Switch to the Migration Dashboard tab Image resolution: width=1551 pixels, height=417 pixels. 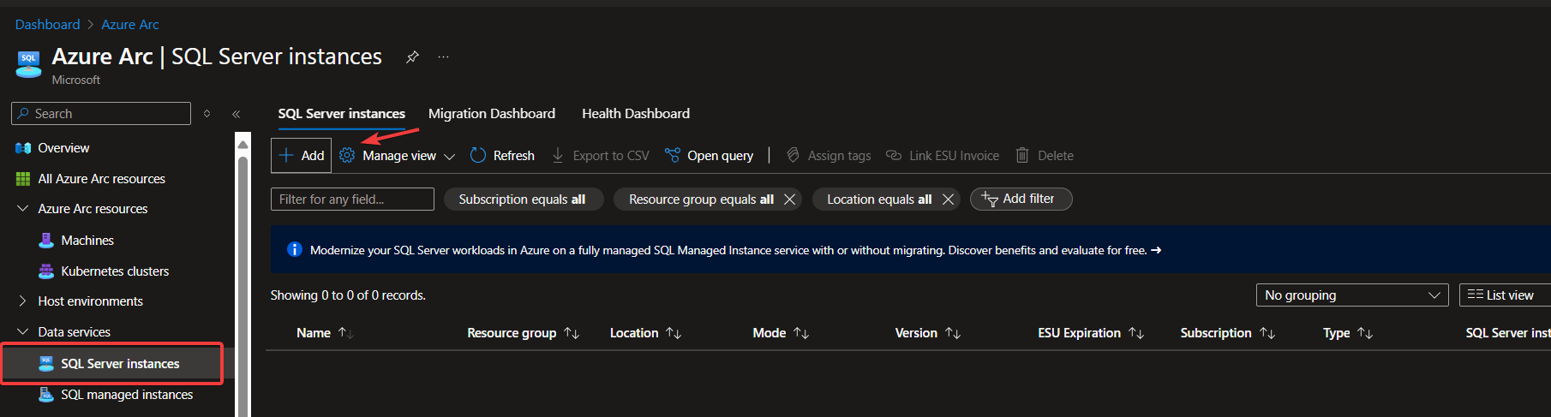(x=491, y=114)
